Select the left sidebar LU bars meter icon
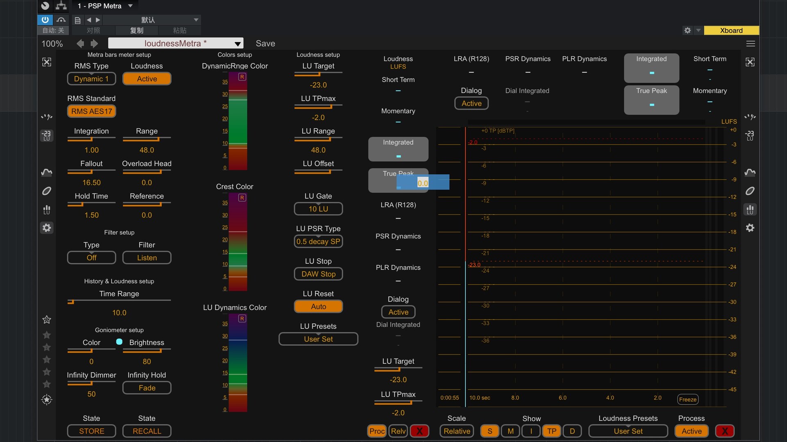 click(x=47, y=210)
